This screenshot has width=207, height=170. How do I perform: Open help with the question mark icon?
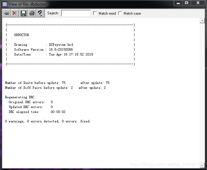pos(40,13)
